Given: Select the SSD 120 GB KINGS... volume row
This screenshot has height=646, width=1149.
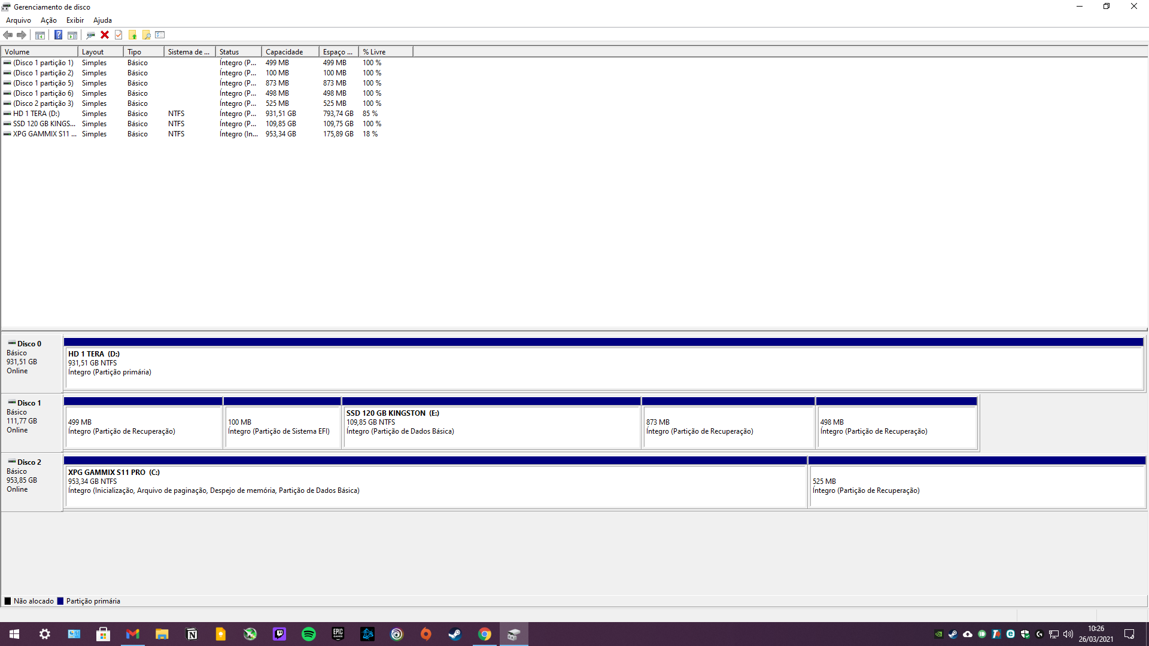Looking at the screenshot, I should (x=206, y=124).
